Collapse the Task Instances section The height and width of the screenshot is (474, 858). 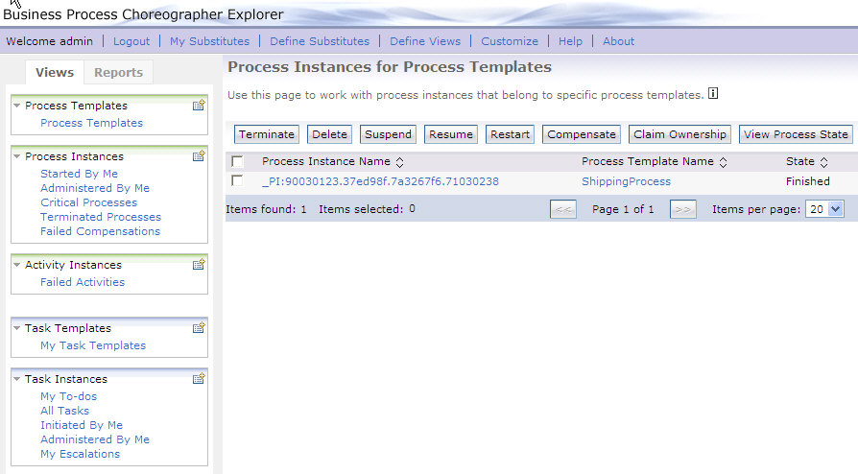coord(17,379)
